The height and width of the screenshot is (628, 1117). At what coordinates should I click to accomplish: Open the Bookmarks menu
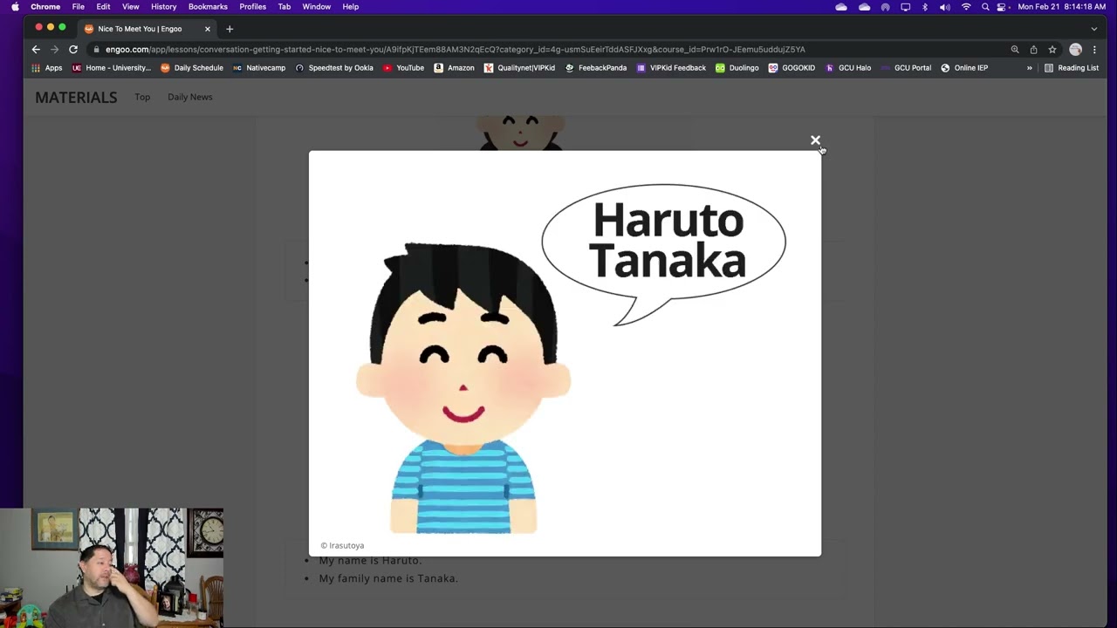pyautogui.click(x=208, y=7)
